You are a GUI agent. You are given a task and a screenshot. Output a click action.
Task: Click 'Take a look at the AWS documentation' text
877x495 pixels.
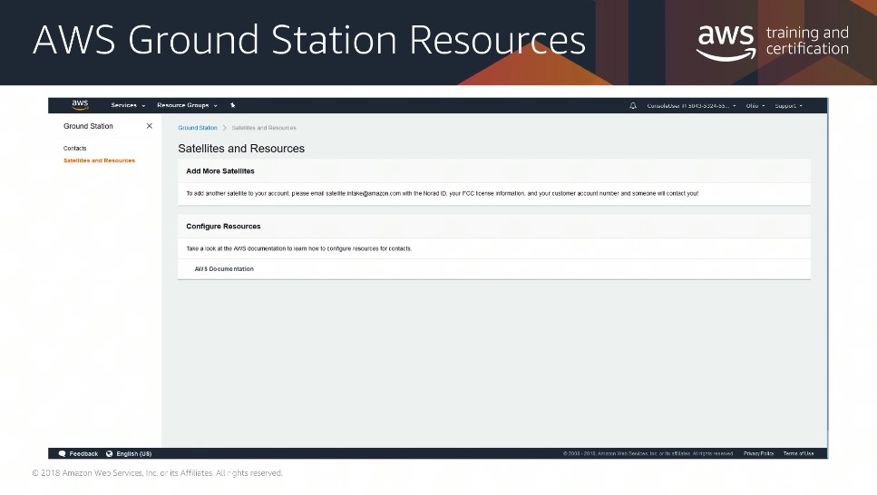click(x=298, y=248)
